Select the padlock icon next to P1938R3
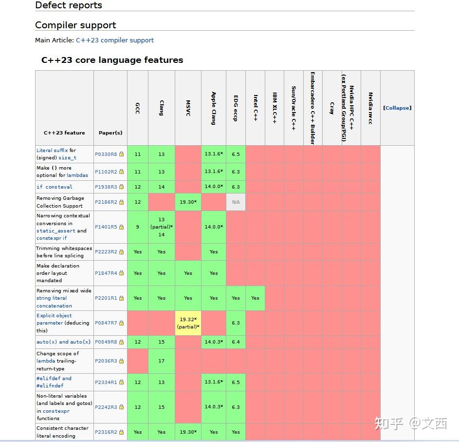This screenshot has height=442, width=459. 121,187
